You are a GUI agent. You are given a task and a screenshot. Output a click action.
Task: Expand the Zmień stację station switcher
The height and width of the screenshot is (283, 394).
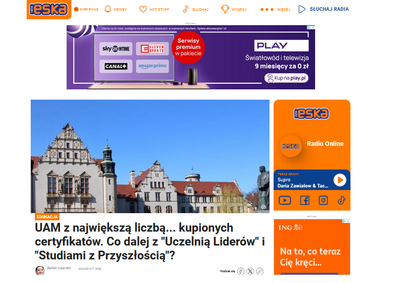point(86,9)
